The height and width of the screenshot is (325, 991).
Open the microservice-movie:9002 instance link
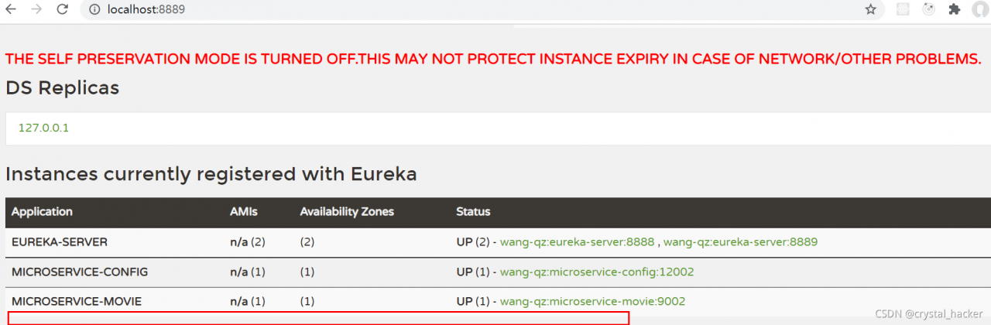pyautogui.click(x=592, y=301)
